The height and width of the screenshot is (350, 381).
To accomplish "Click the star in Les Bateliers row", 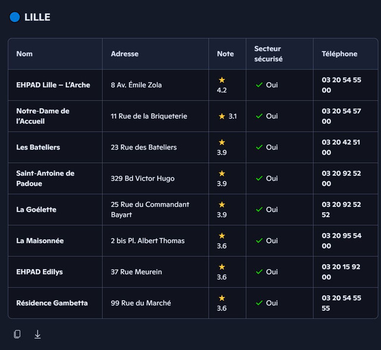I will click(222, 142).
